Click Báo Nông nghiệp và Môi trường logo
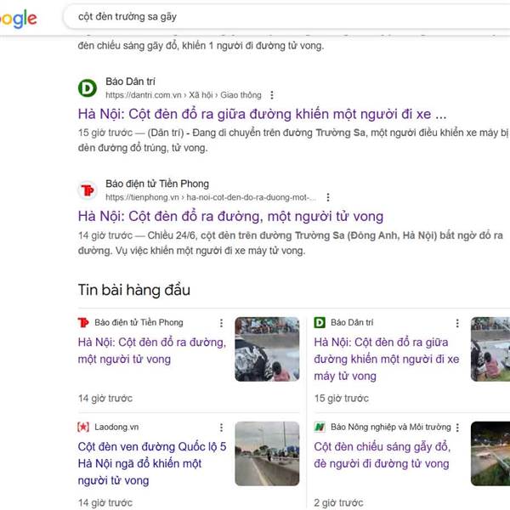 [x=320, y=427]
